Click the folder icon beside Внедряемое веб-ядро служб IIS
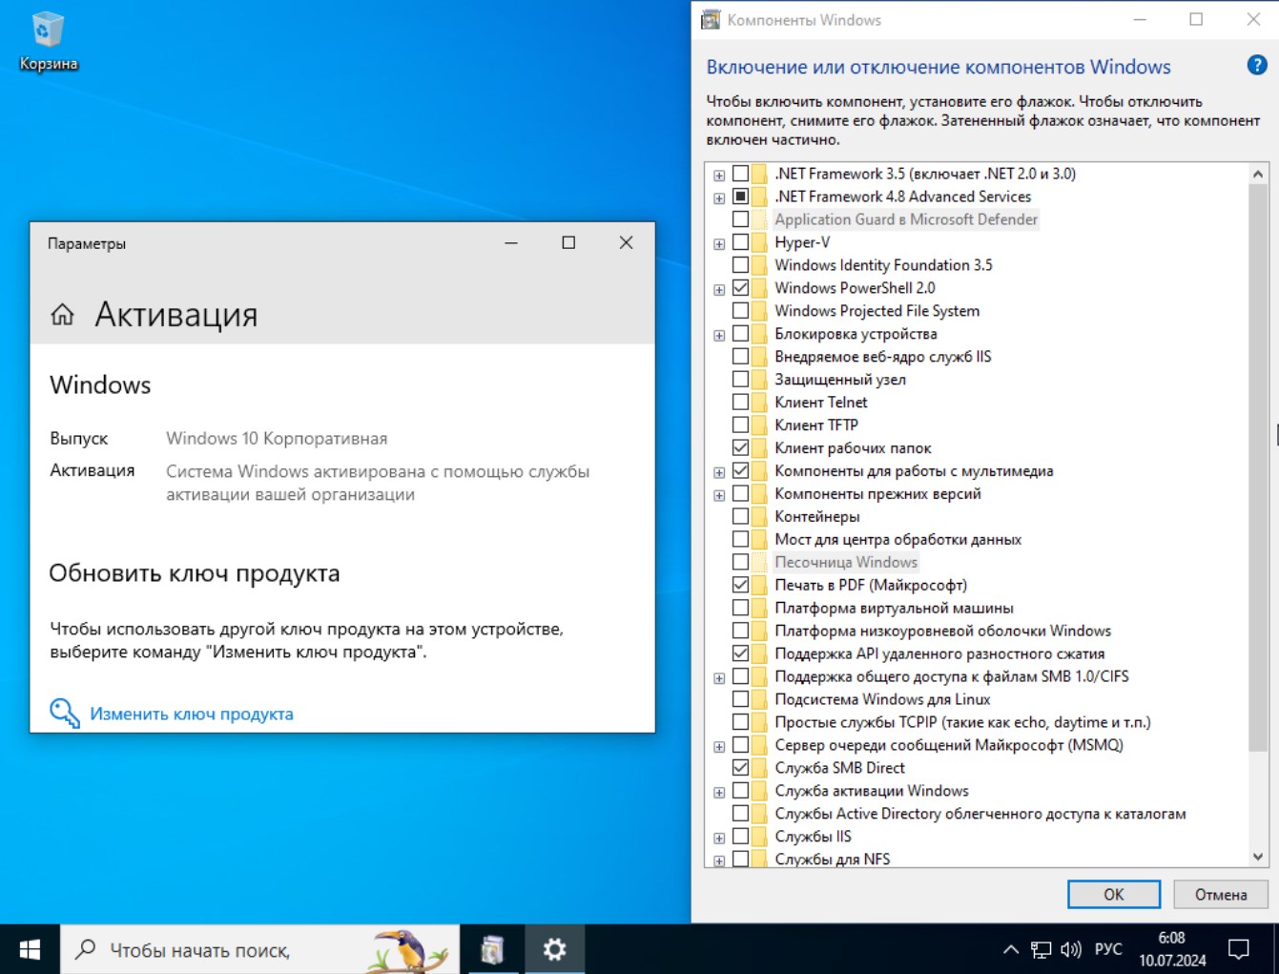 (x=759, y=357)
